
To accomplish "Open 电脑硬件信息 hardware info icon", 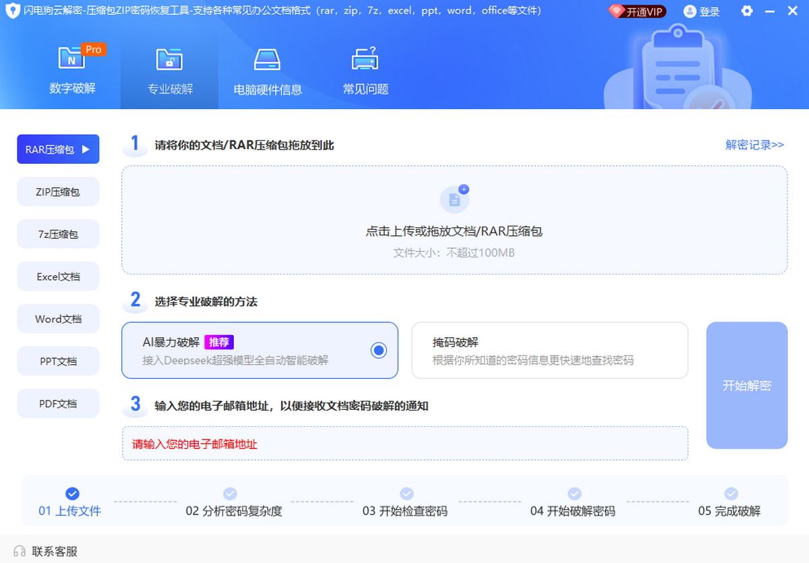I will pyautogui.click(x=267, y=61).
